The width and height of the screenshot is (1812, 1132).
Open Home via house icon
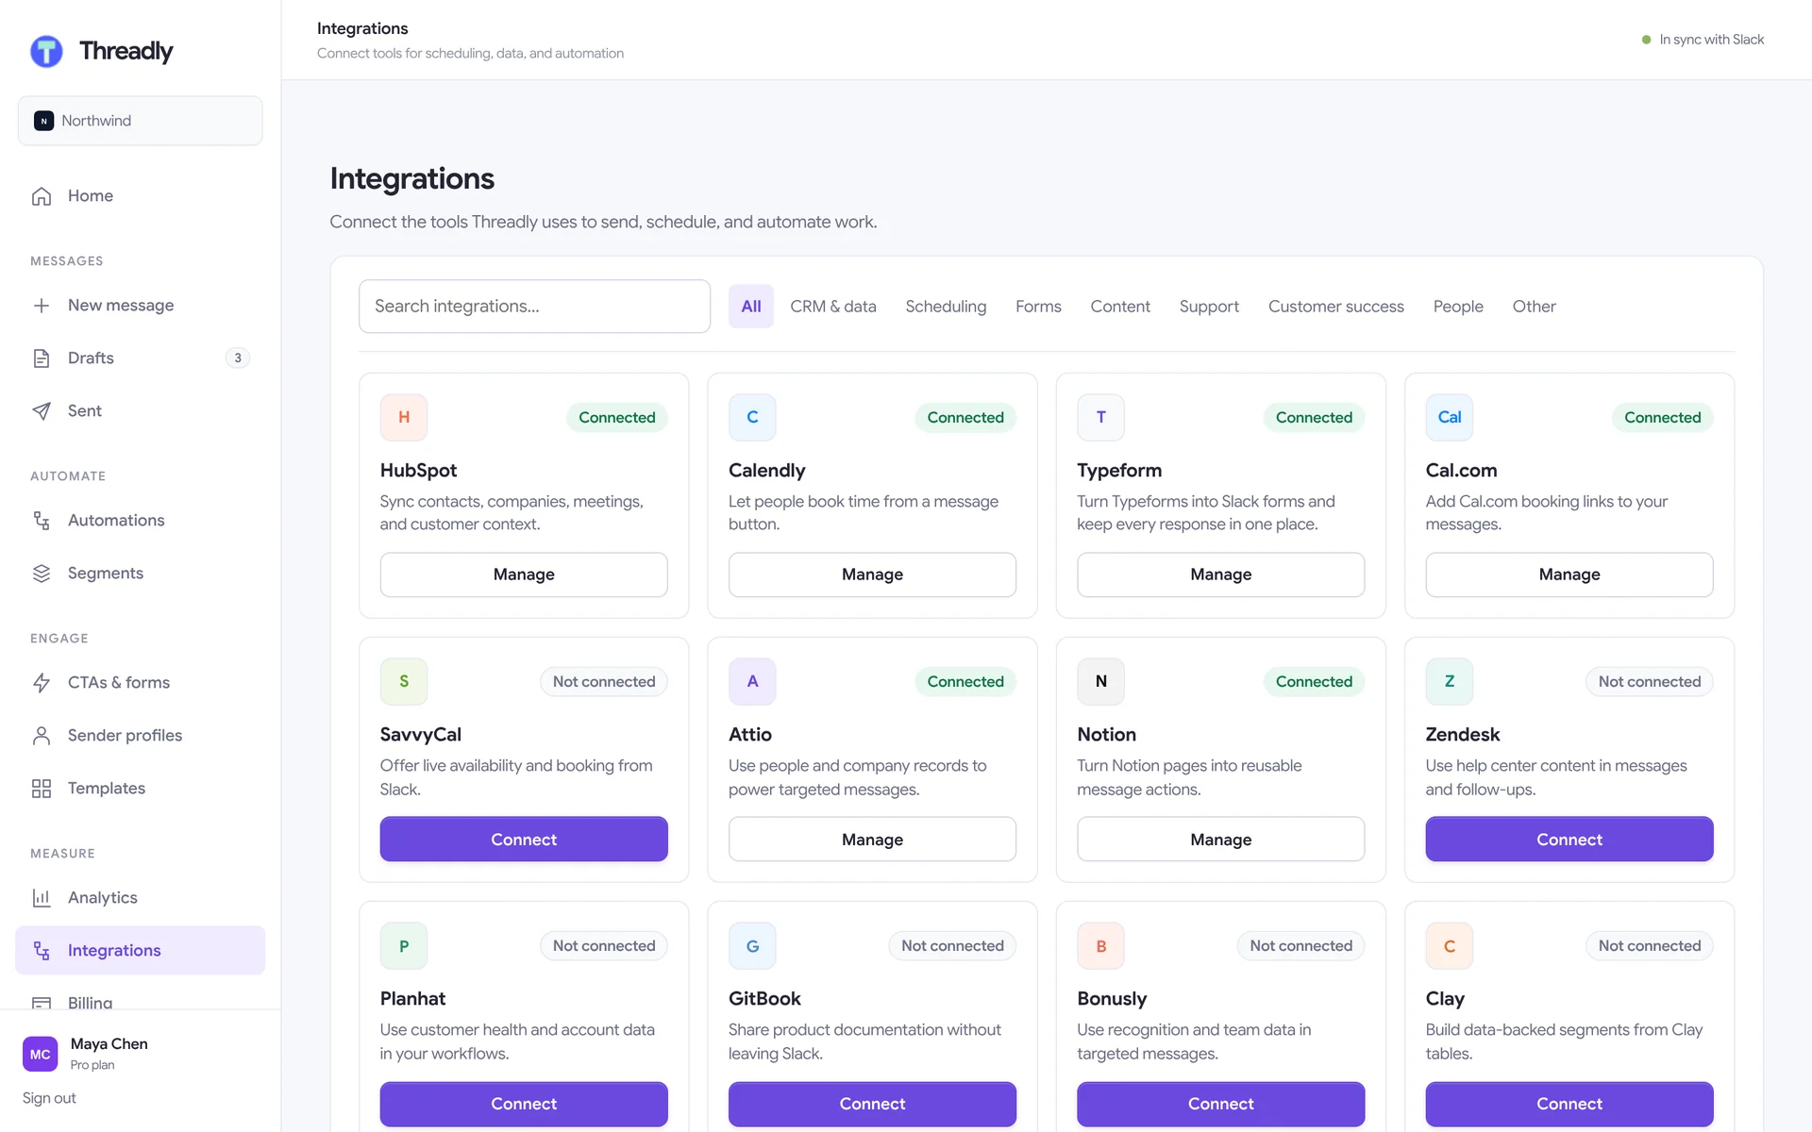tap(42, 196)
